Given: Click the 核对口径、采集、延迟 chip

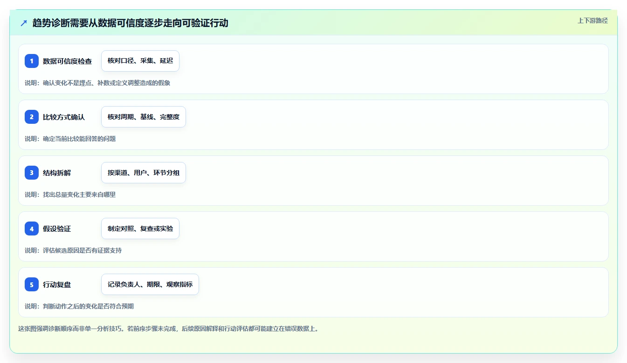Looking at the screenshot, I should click(x=140, y=61).
